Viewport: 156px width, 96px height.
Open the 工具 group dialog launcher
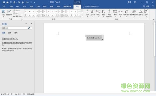tap(22, 20)
